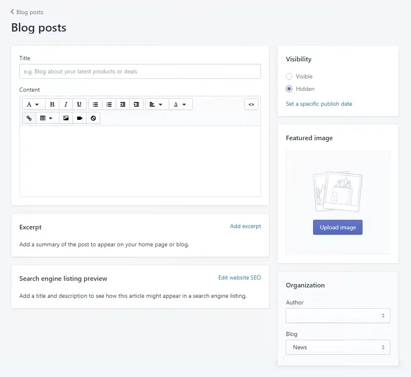The height and width of the screenshot is (377, 411).
Task: Insert an image into the post content
Action: click(66, 118)
